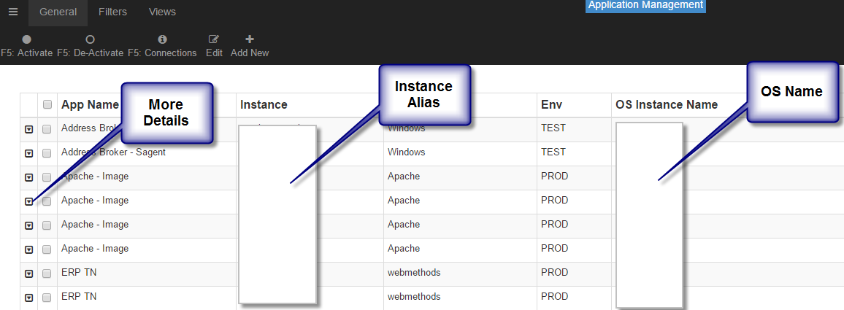This screenshot has height=310, width=844.
Task: Open the Views tab
Action: tap(162, 12)
